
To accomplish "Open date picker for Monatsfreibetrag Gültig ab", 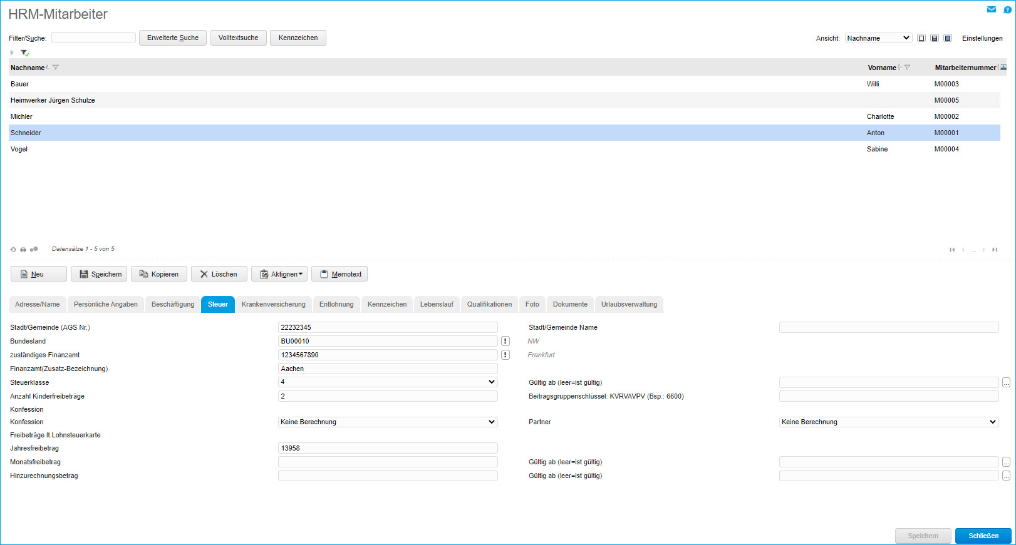I will point(1006,462).
